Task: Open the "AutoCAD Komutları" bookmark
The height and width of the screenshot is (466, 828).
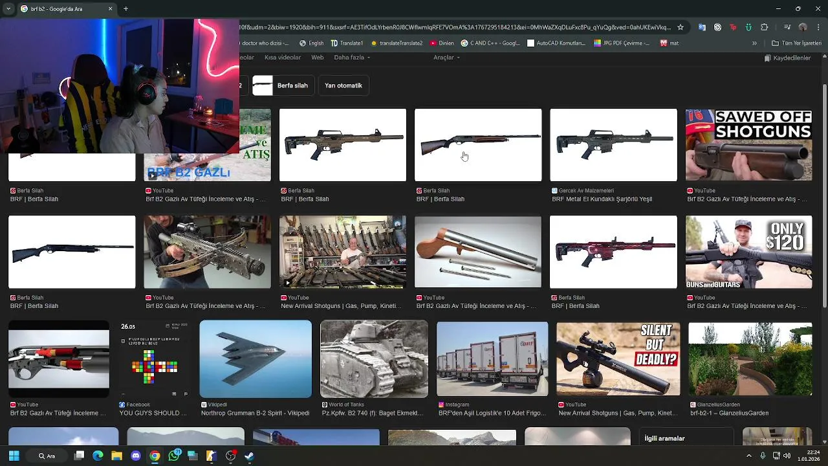Action: tap(556, 43)
